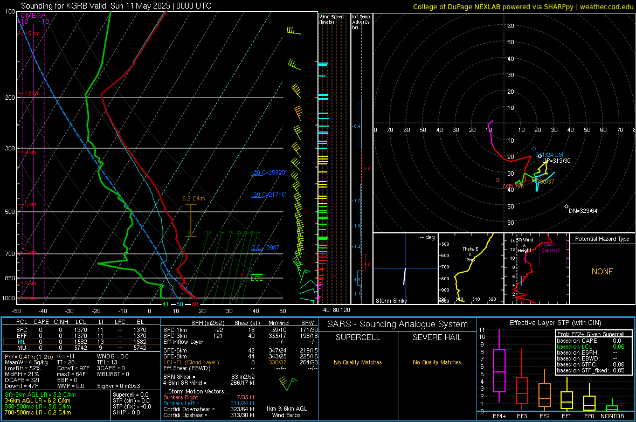Select the sounding title 'Sounding for KGRB Valid'
The image size is (636, 422).
click(x=64, y=6)
